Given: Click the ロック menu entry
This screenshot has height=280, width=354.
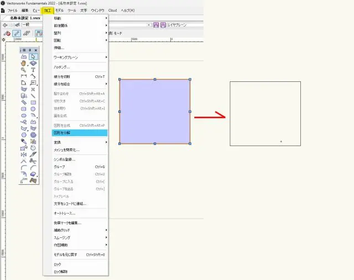Looking at the screenshot, I should (58, 265).
